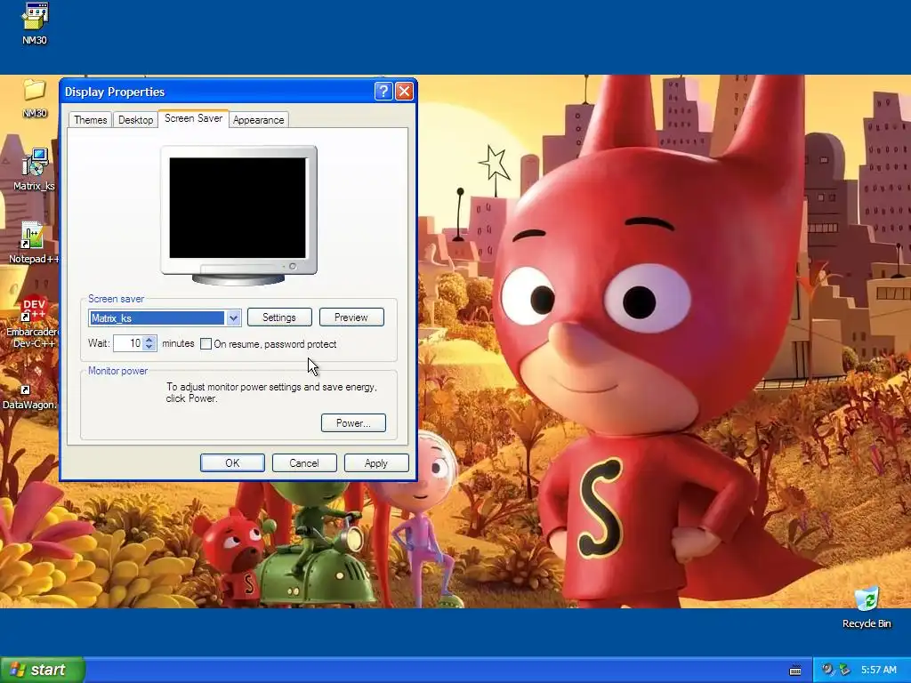911x683 pixels.
Task: Close the Display Properties dialog
Action: coord(404,92)
